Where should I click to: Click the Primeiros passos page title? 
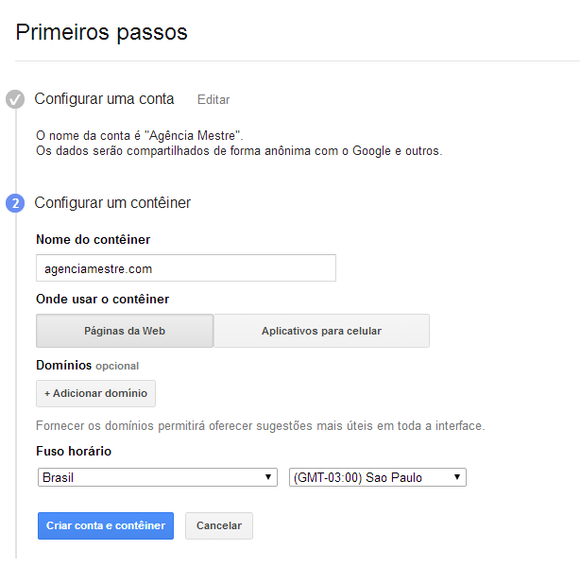click(102, 32)
